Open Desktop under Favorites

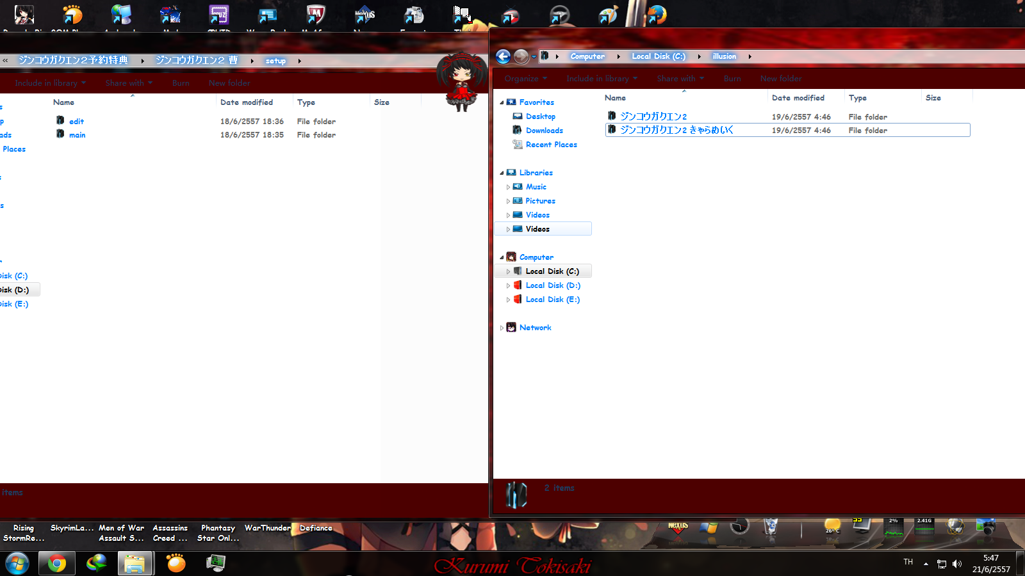pos(540,116)
